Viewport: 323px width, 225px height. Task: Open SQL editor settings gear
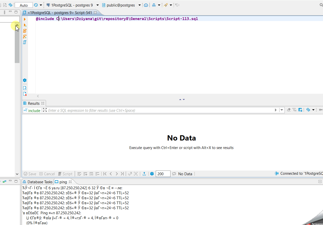pos(24,80)
